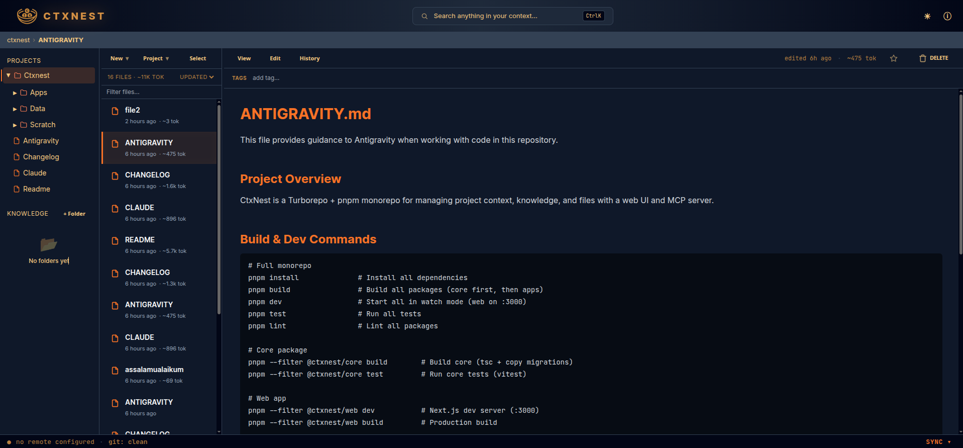Open the Project dropdown menu
Viewport: 963px width, 448px height.
[156, 58]
